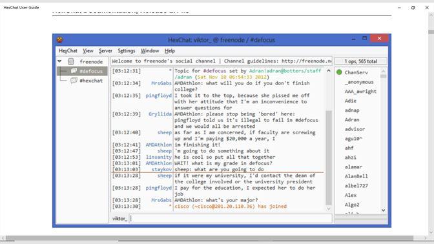Select ahzi in the user list

[x=351, y=158]
